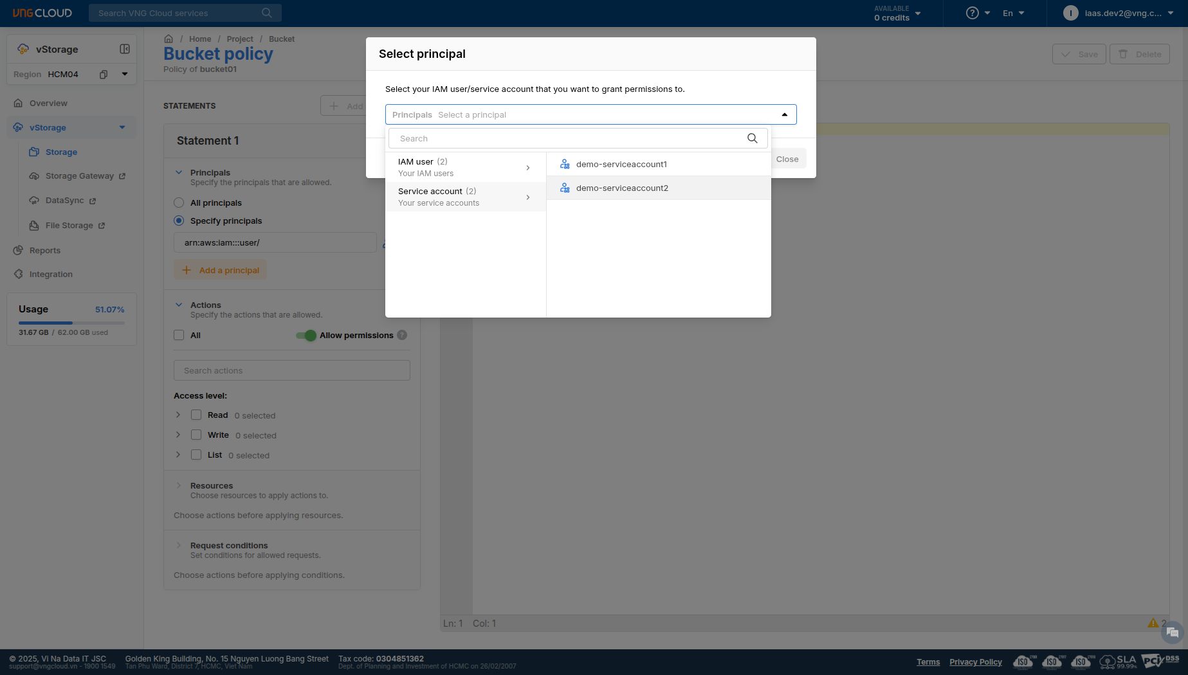
Task: Click the Usage storage progress bar
Action: [x=71, y=323]
